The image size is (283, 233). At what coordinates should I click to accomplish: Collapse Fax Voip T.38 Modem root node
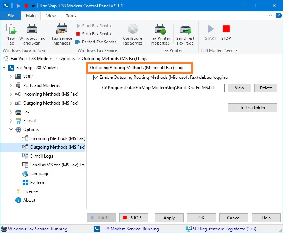(x=4, y=68)
